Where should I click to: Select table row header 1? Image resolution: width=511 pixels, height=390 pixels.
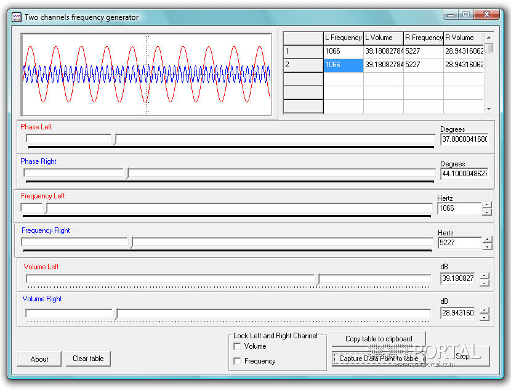pos(303,52)
